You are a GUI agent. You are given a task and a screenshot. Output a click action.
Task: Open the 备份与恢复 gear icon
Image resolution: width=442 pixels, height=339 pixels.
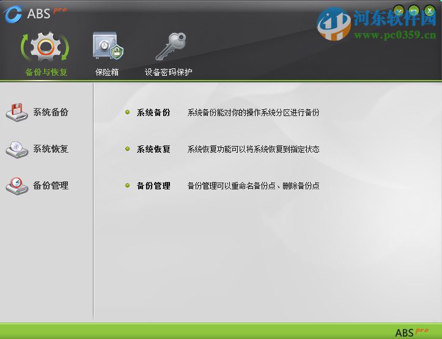coord(45,47)
